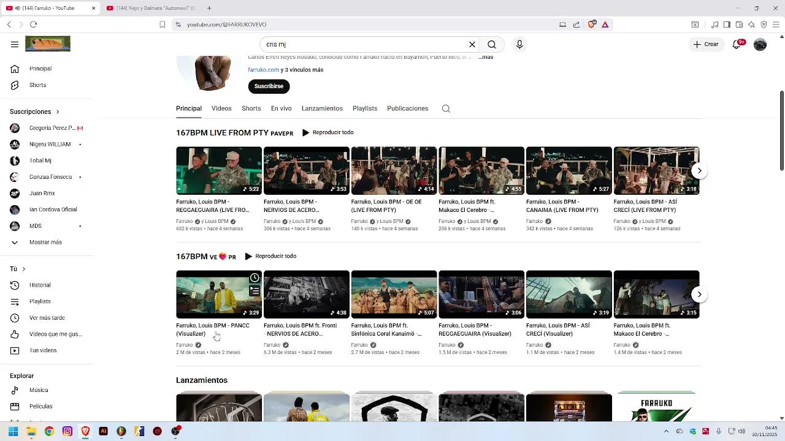Share this page from address bar
Screen dimensions: 785x441
(x=576, y=24)
